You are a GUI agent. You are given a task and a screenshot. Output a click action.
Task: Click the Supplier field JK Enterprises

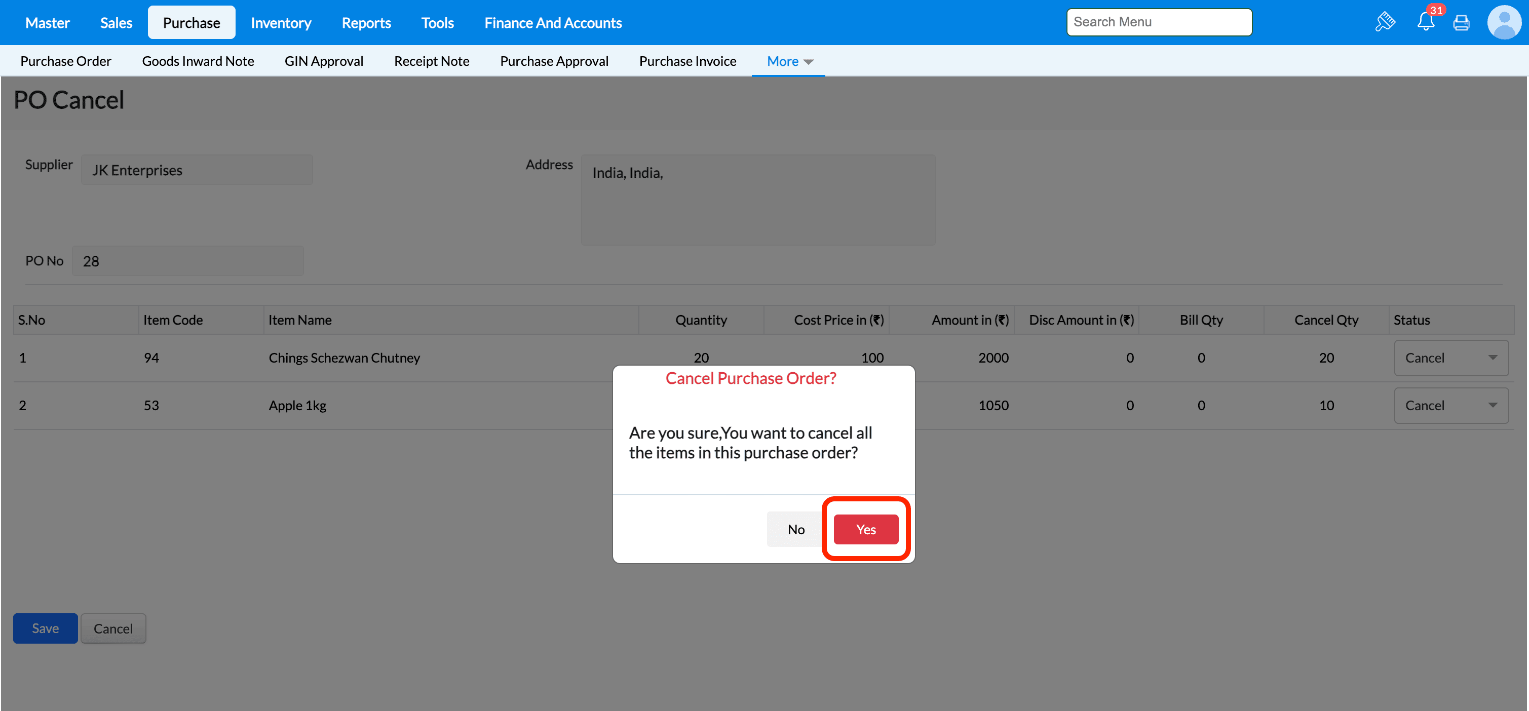pyautogui.click(x=197, y=170)
